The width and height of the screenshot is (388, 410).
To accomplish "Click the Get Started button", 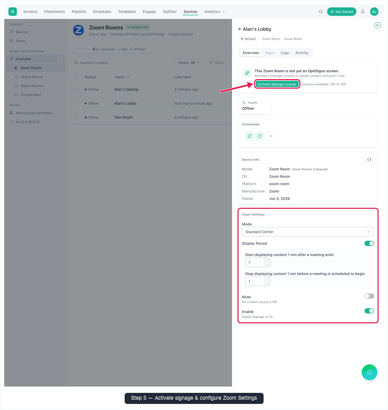I will (342, 12).
